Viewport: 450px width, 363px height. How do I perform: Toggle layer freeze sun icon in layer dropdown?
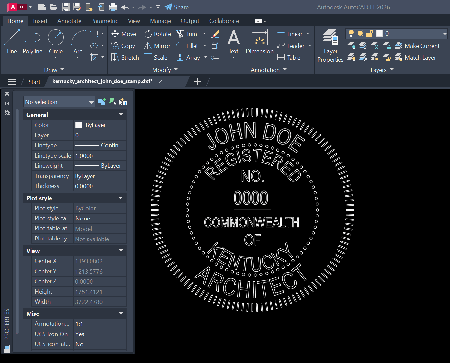click(360, 33)
